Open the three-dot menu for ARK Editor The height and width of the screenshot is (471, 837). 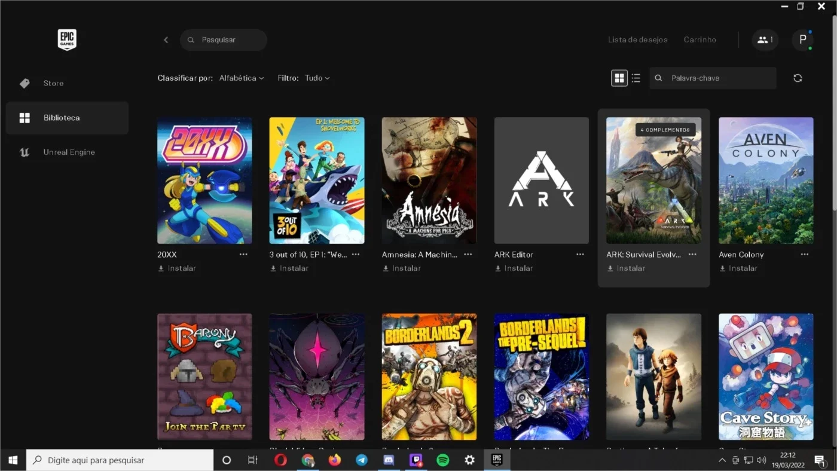tap(580, 255)
